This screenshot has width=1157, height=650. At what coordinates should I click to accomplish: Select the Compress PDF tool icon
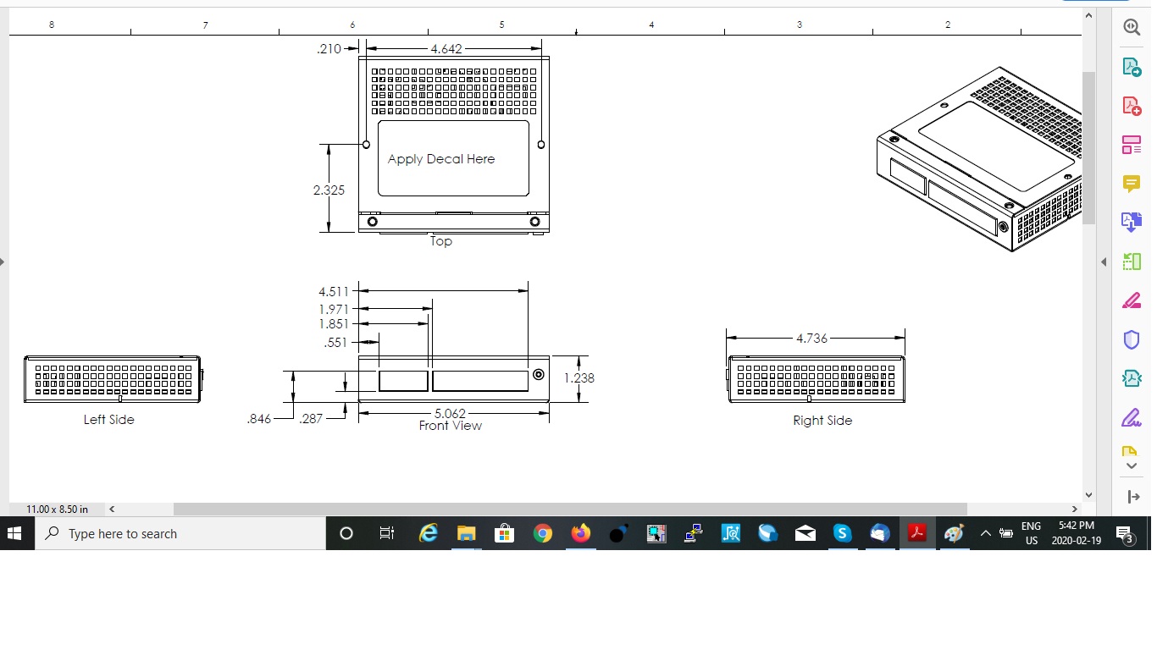point(1132,378)
